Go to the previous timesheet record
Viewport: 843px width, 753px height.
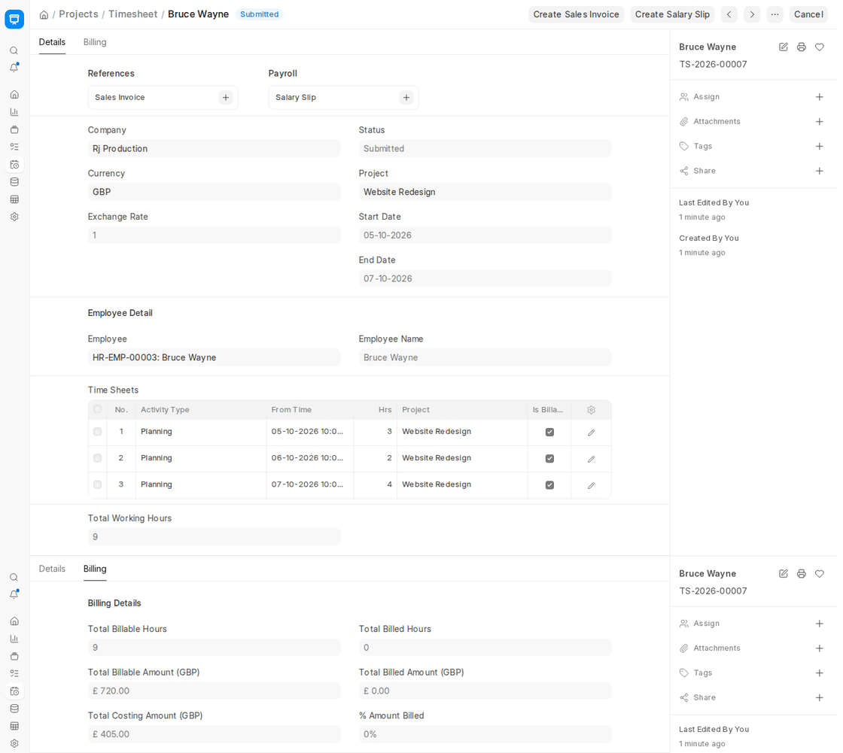pyautogui.click(x=729, y=14)
